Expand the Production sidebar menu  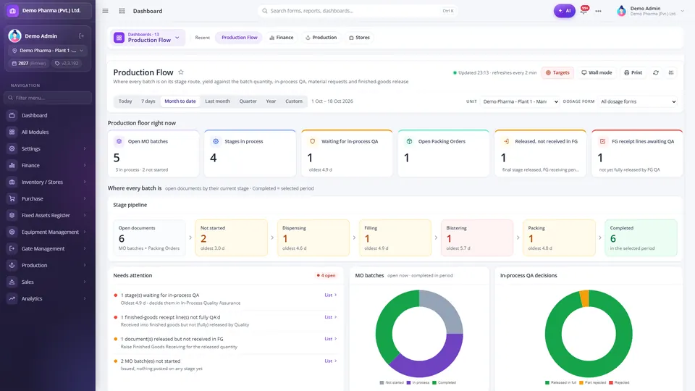48,265
